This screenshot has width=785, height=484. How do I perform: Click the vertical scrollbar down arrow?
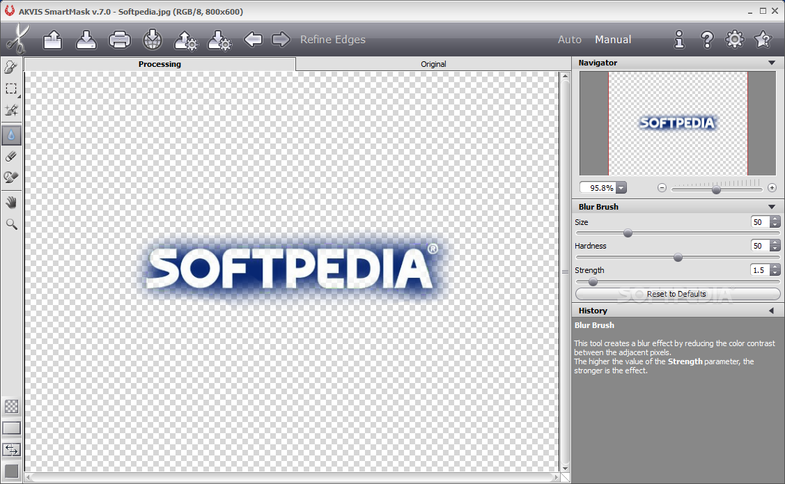565,469
